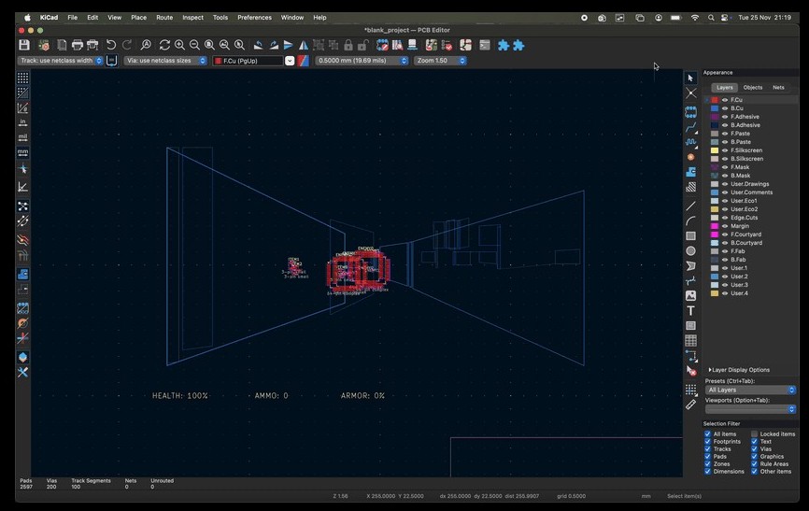Click the Print icon in the toolbar
This screenshot has height=511, width=809.
point(78,45)
